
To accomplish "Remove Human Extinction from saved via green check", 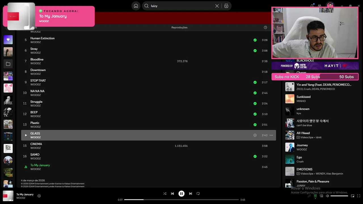I will click(x=255, y=40).
